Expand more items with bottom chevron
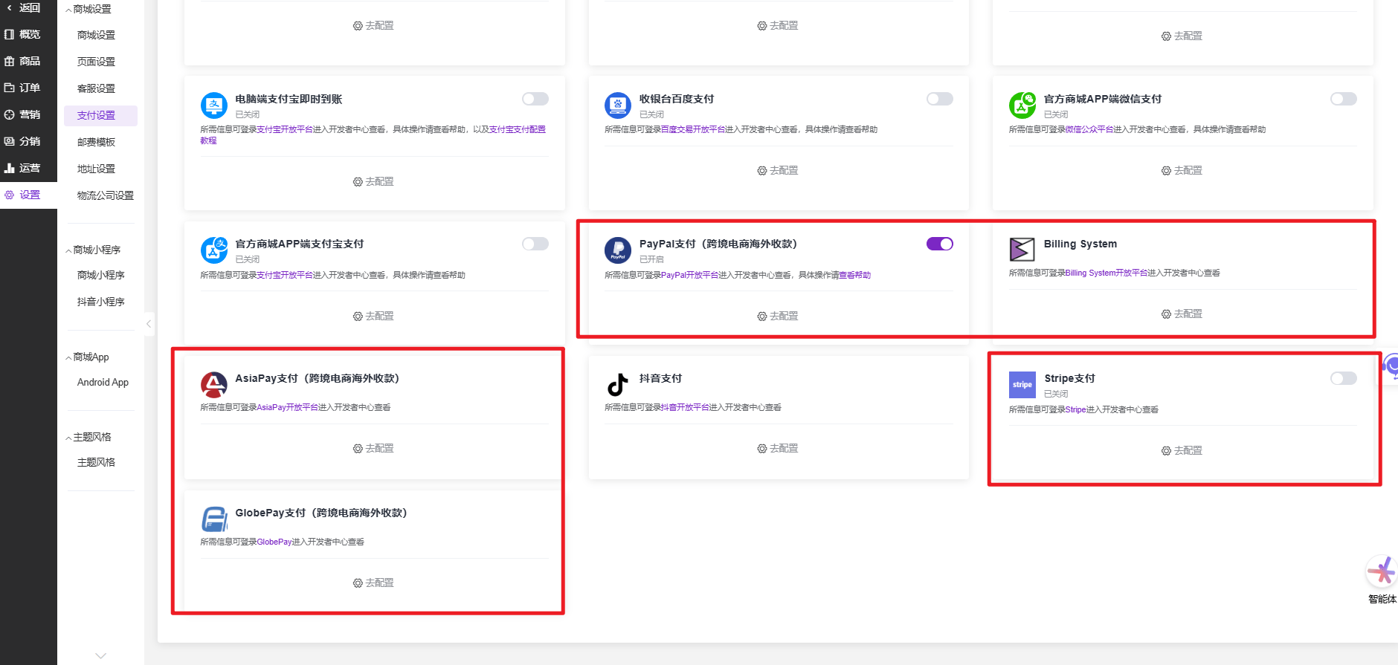Viewport: 1398px width, 665px height. click(x=101, y=655)
